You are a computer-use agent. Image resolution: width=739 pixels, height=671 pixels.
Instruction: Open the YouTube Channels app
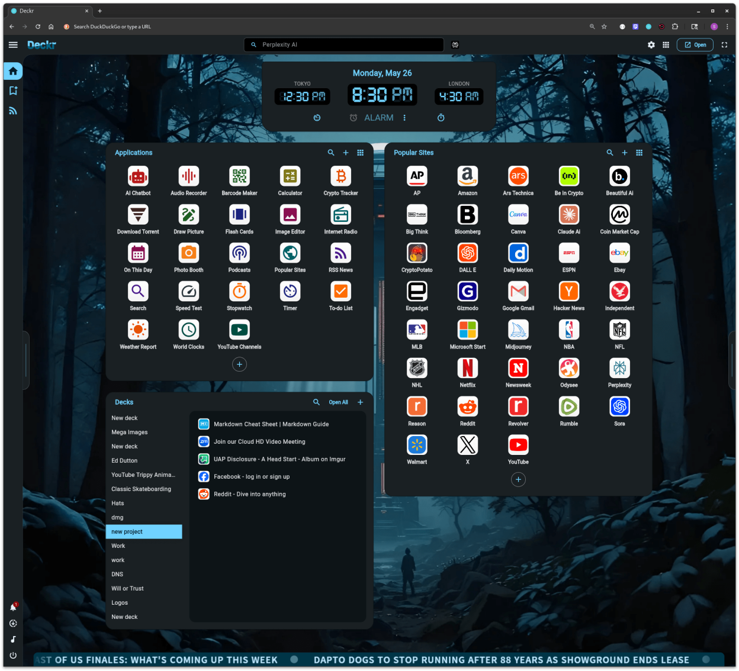239,330
